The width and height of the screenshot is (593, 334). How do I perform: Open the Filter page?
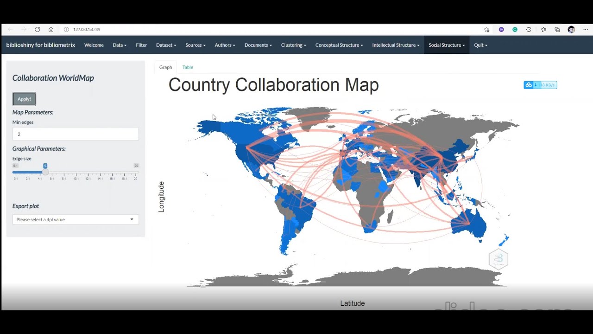coord(141,45)
